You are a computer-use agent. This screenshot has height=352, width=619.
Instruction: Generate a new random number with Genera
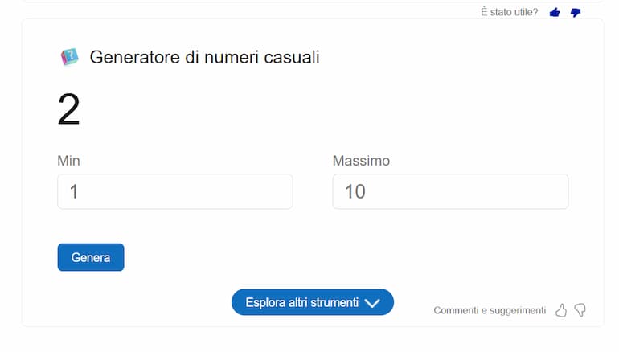pos(91,257)
